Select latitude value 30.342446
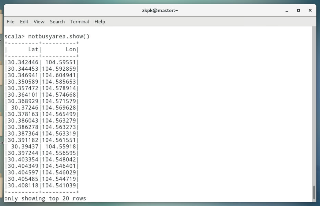Image resolution: width=320 pixels, height=206 pixels. pyautogui.click(x=23, y=62)
